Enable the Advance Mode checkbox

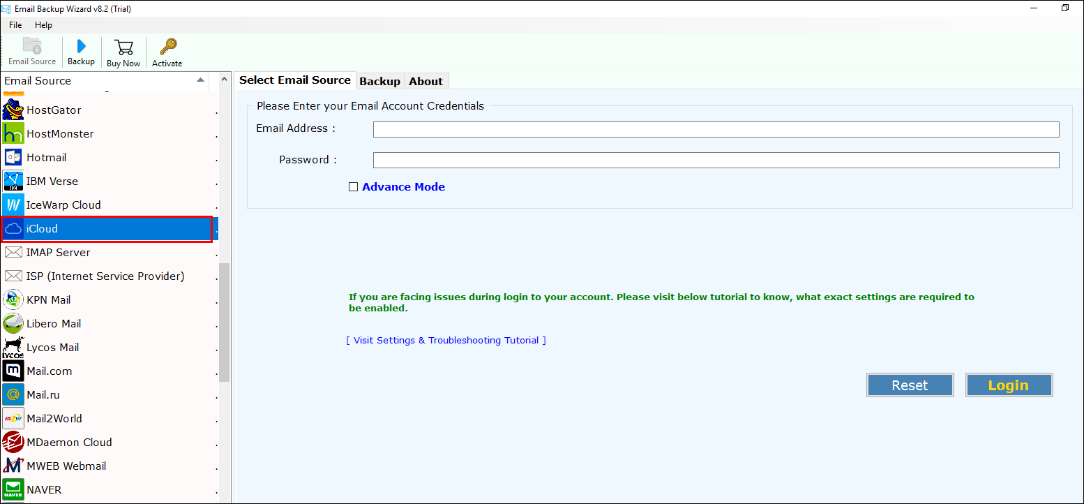[x=353, y=187]
